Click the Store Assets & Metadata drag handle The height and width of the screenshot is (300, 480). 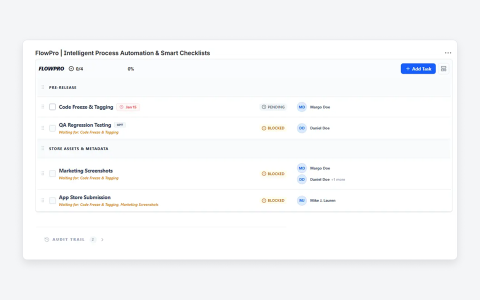43,148
